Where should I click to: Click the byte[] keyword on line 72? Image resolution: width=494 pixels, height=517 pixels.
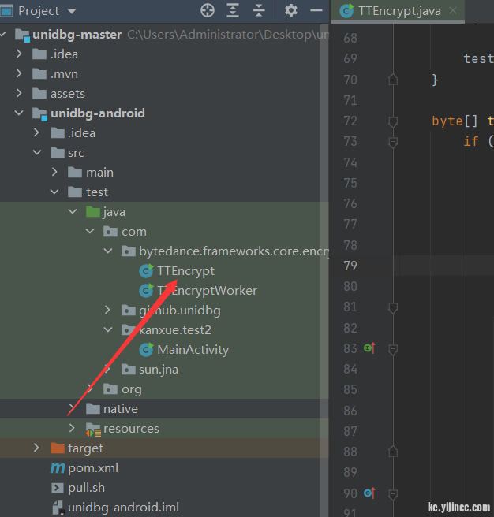(455, 121)
